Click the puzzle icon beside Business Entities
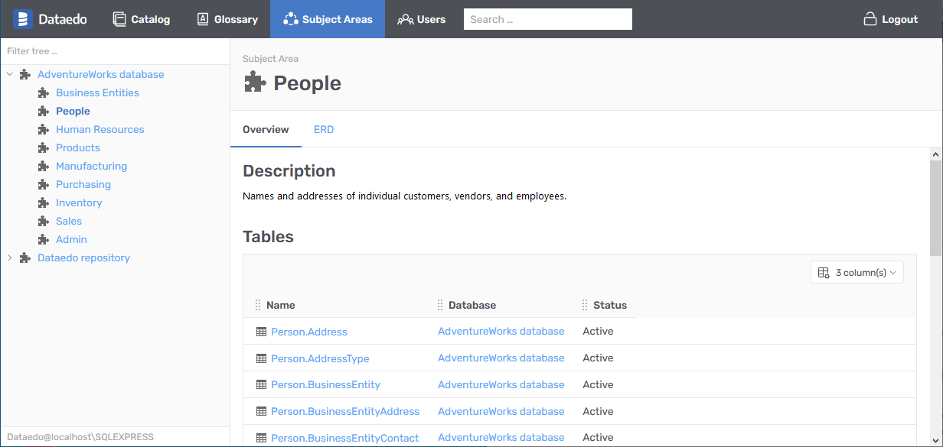Screen dimensions: 943x447 pos(44,93)
